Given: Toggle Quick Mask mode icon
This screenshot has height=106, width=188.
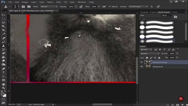Looking at the screenshot, I should tap(3, 99).
